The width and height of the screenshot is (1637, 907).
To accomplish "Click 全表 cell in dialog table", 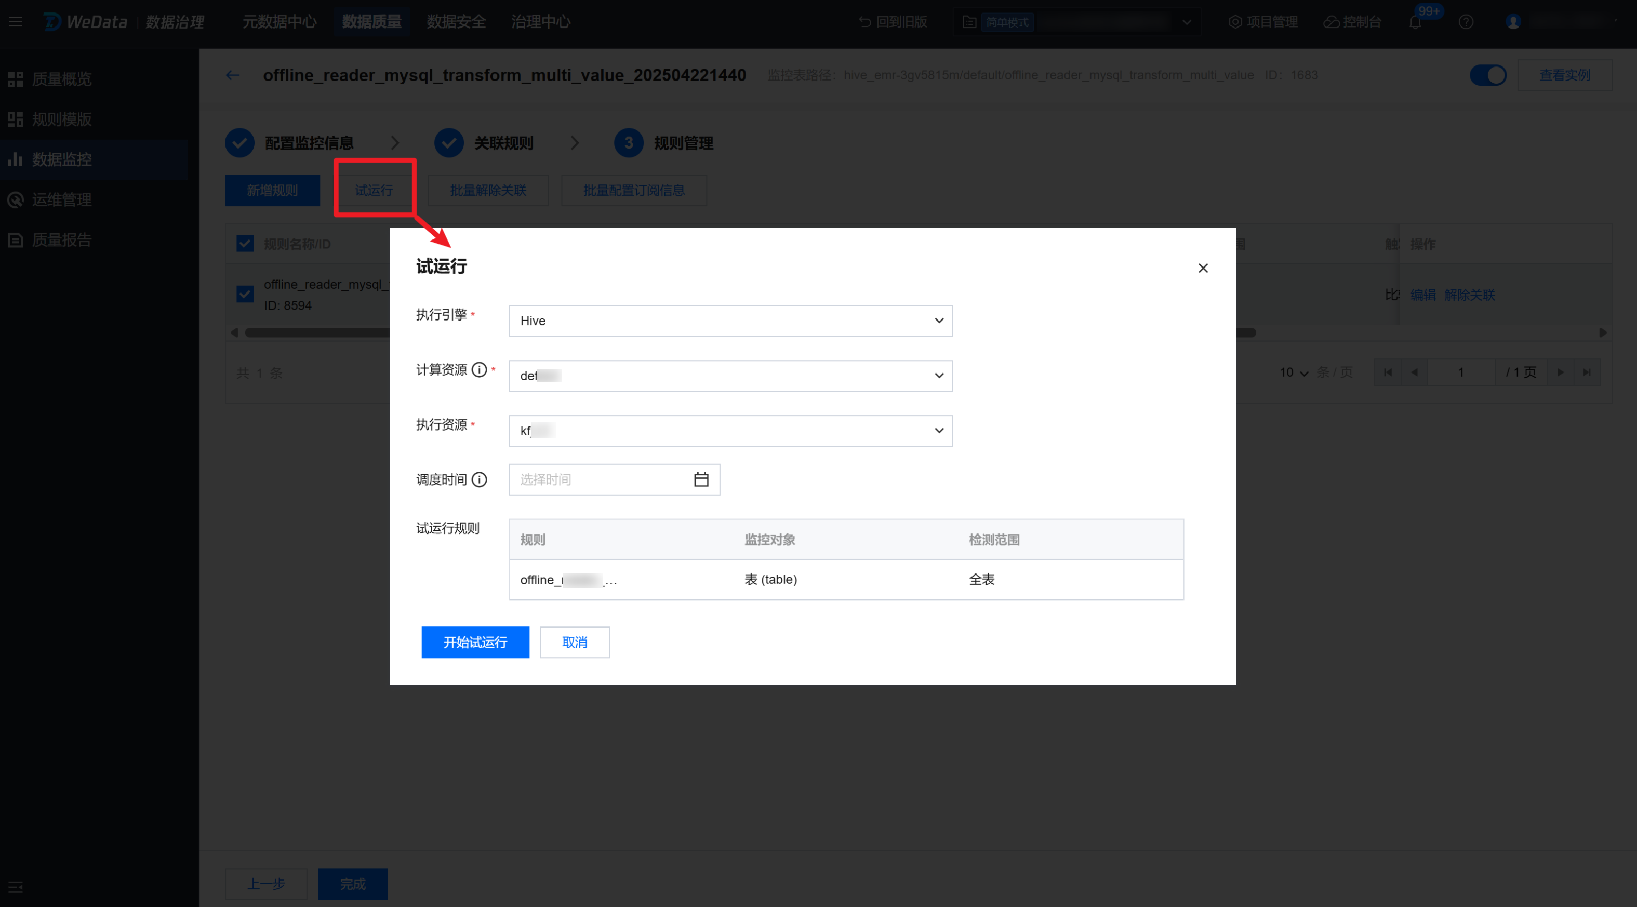I will pos(982,580).
